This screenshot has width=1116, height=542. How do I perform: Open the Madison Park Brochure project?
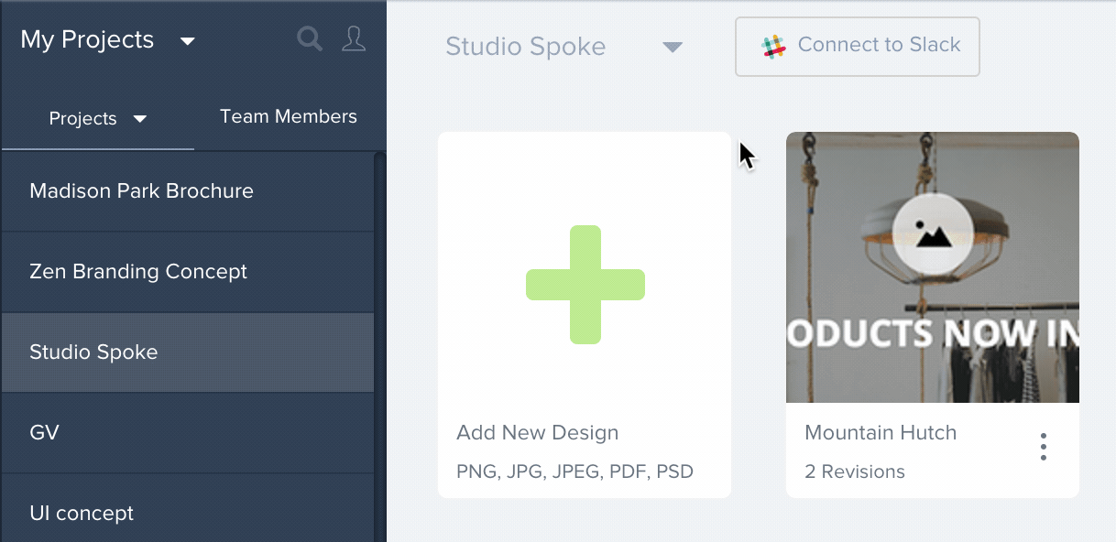tap(188, 191)
